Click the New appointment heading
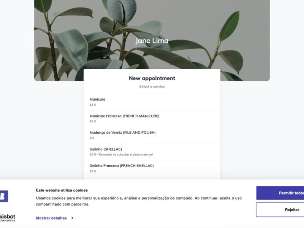Image resolution: width=304 pixels, height=228 pixels. click(152, 78)
